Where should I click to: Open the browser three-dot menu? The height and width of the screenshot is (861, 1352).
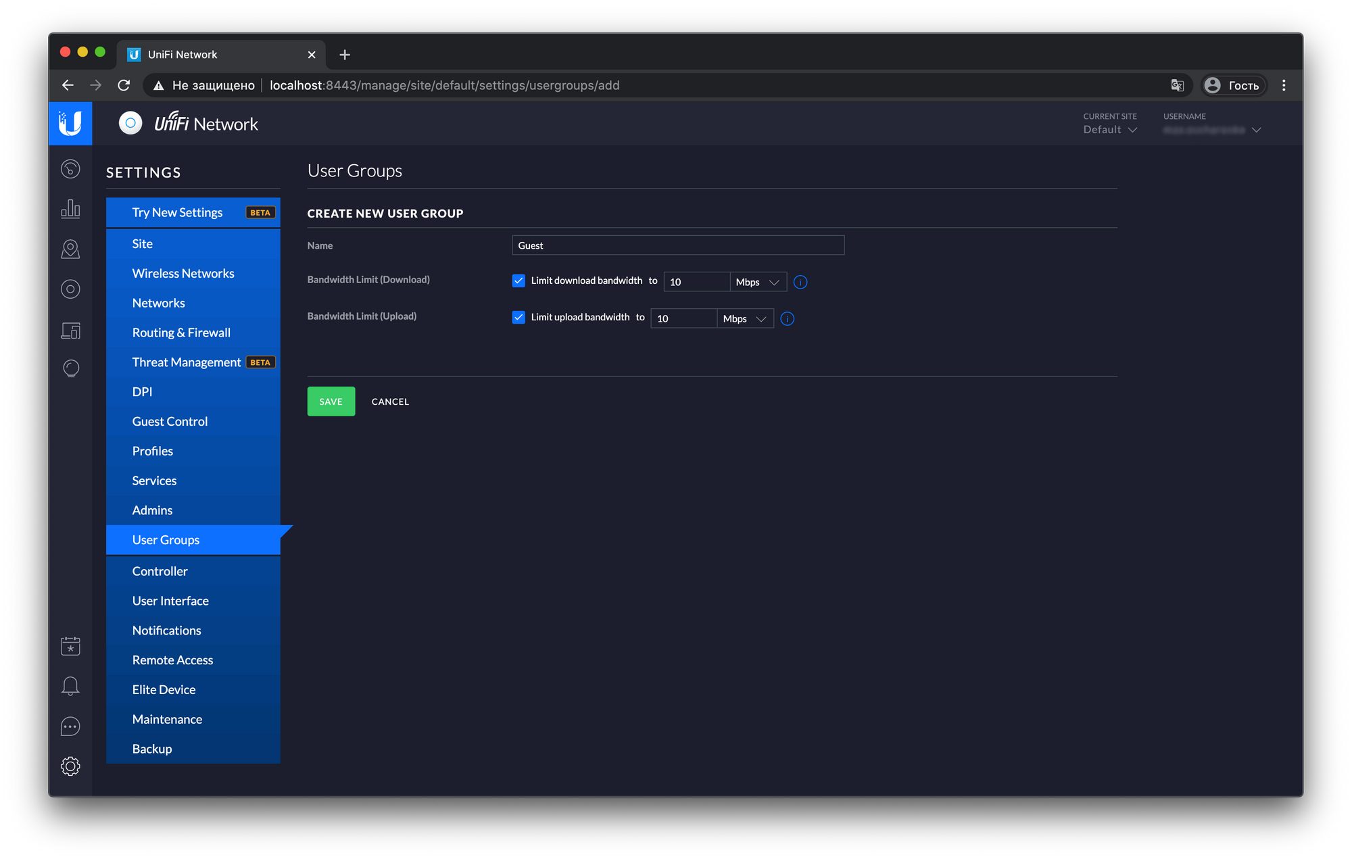[1284, 85]
